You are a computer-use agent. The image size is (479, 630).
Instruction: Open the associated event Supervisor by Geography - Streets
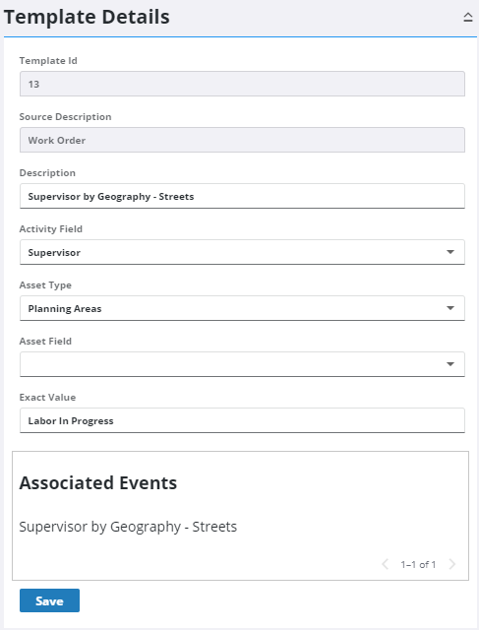(128, 527)
